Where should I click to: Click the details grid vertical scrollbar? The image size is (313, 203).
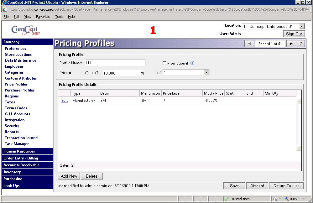tap(299, 125)
